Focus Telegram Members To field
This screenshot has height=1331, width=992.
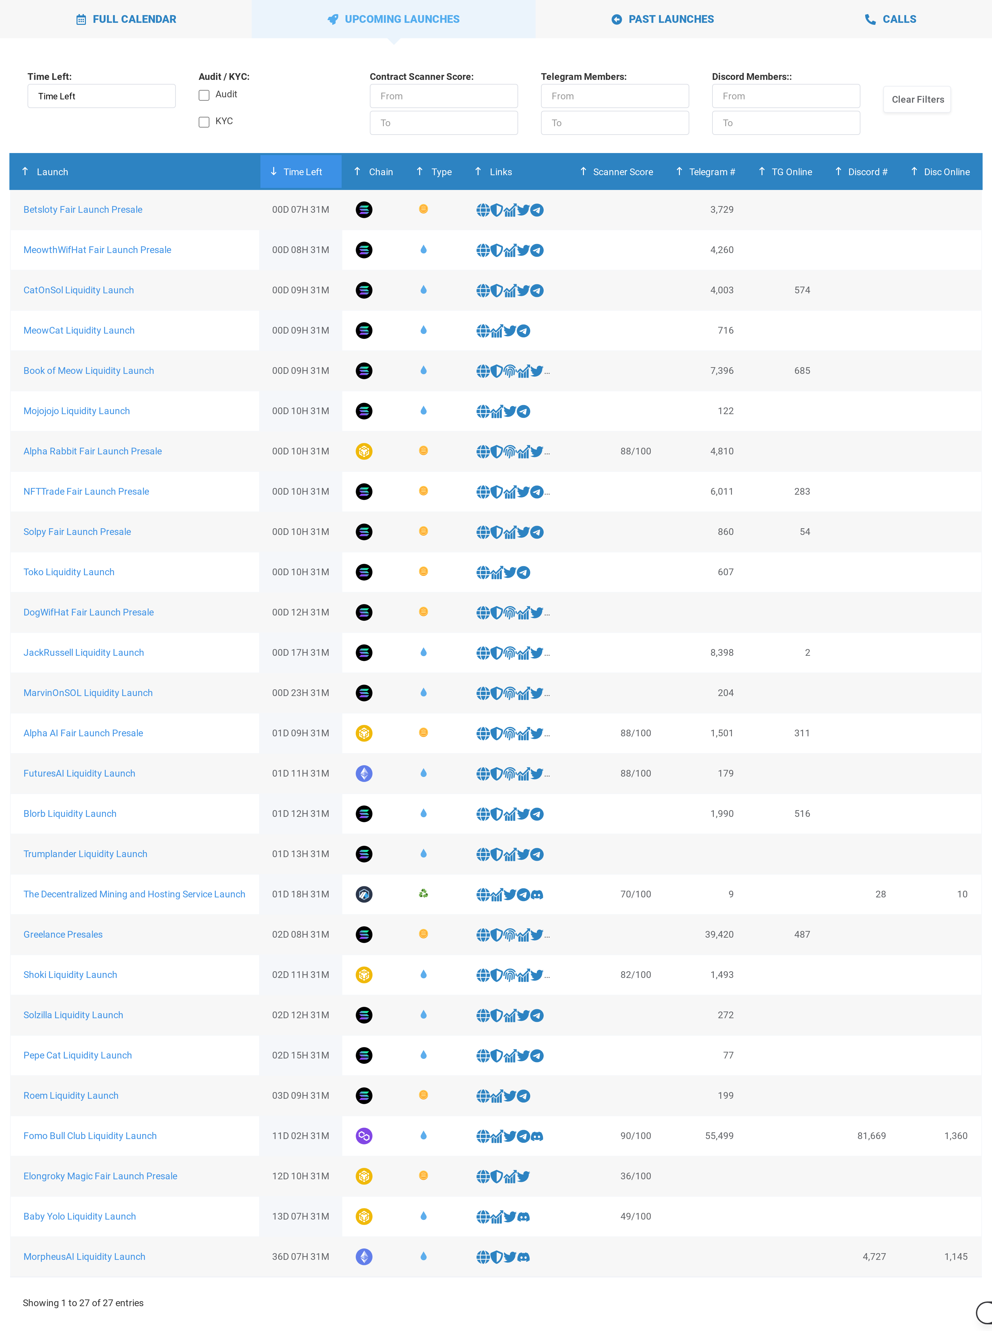[615, 123]
